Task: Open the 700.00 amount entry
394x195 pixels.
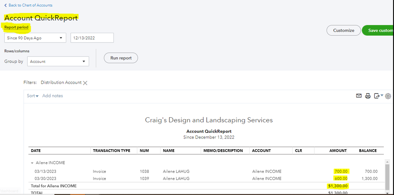Action: pos(341,172)
